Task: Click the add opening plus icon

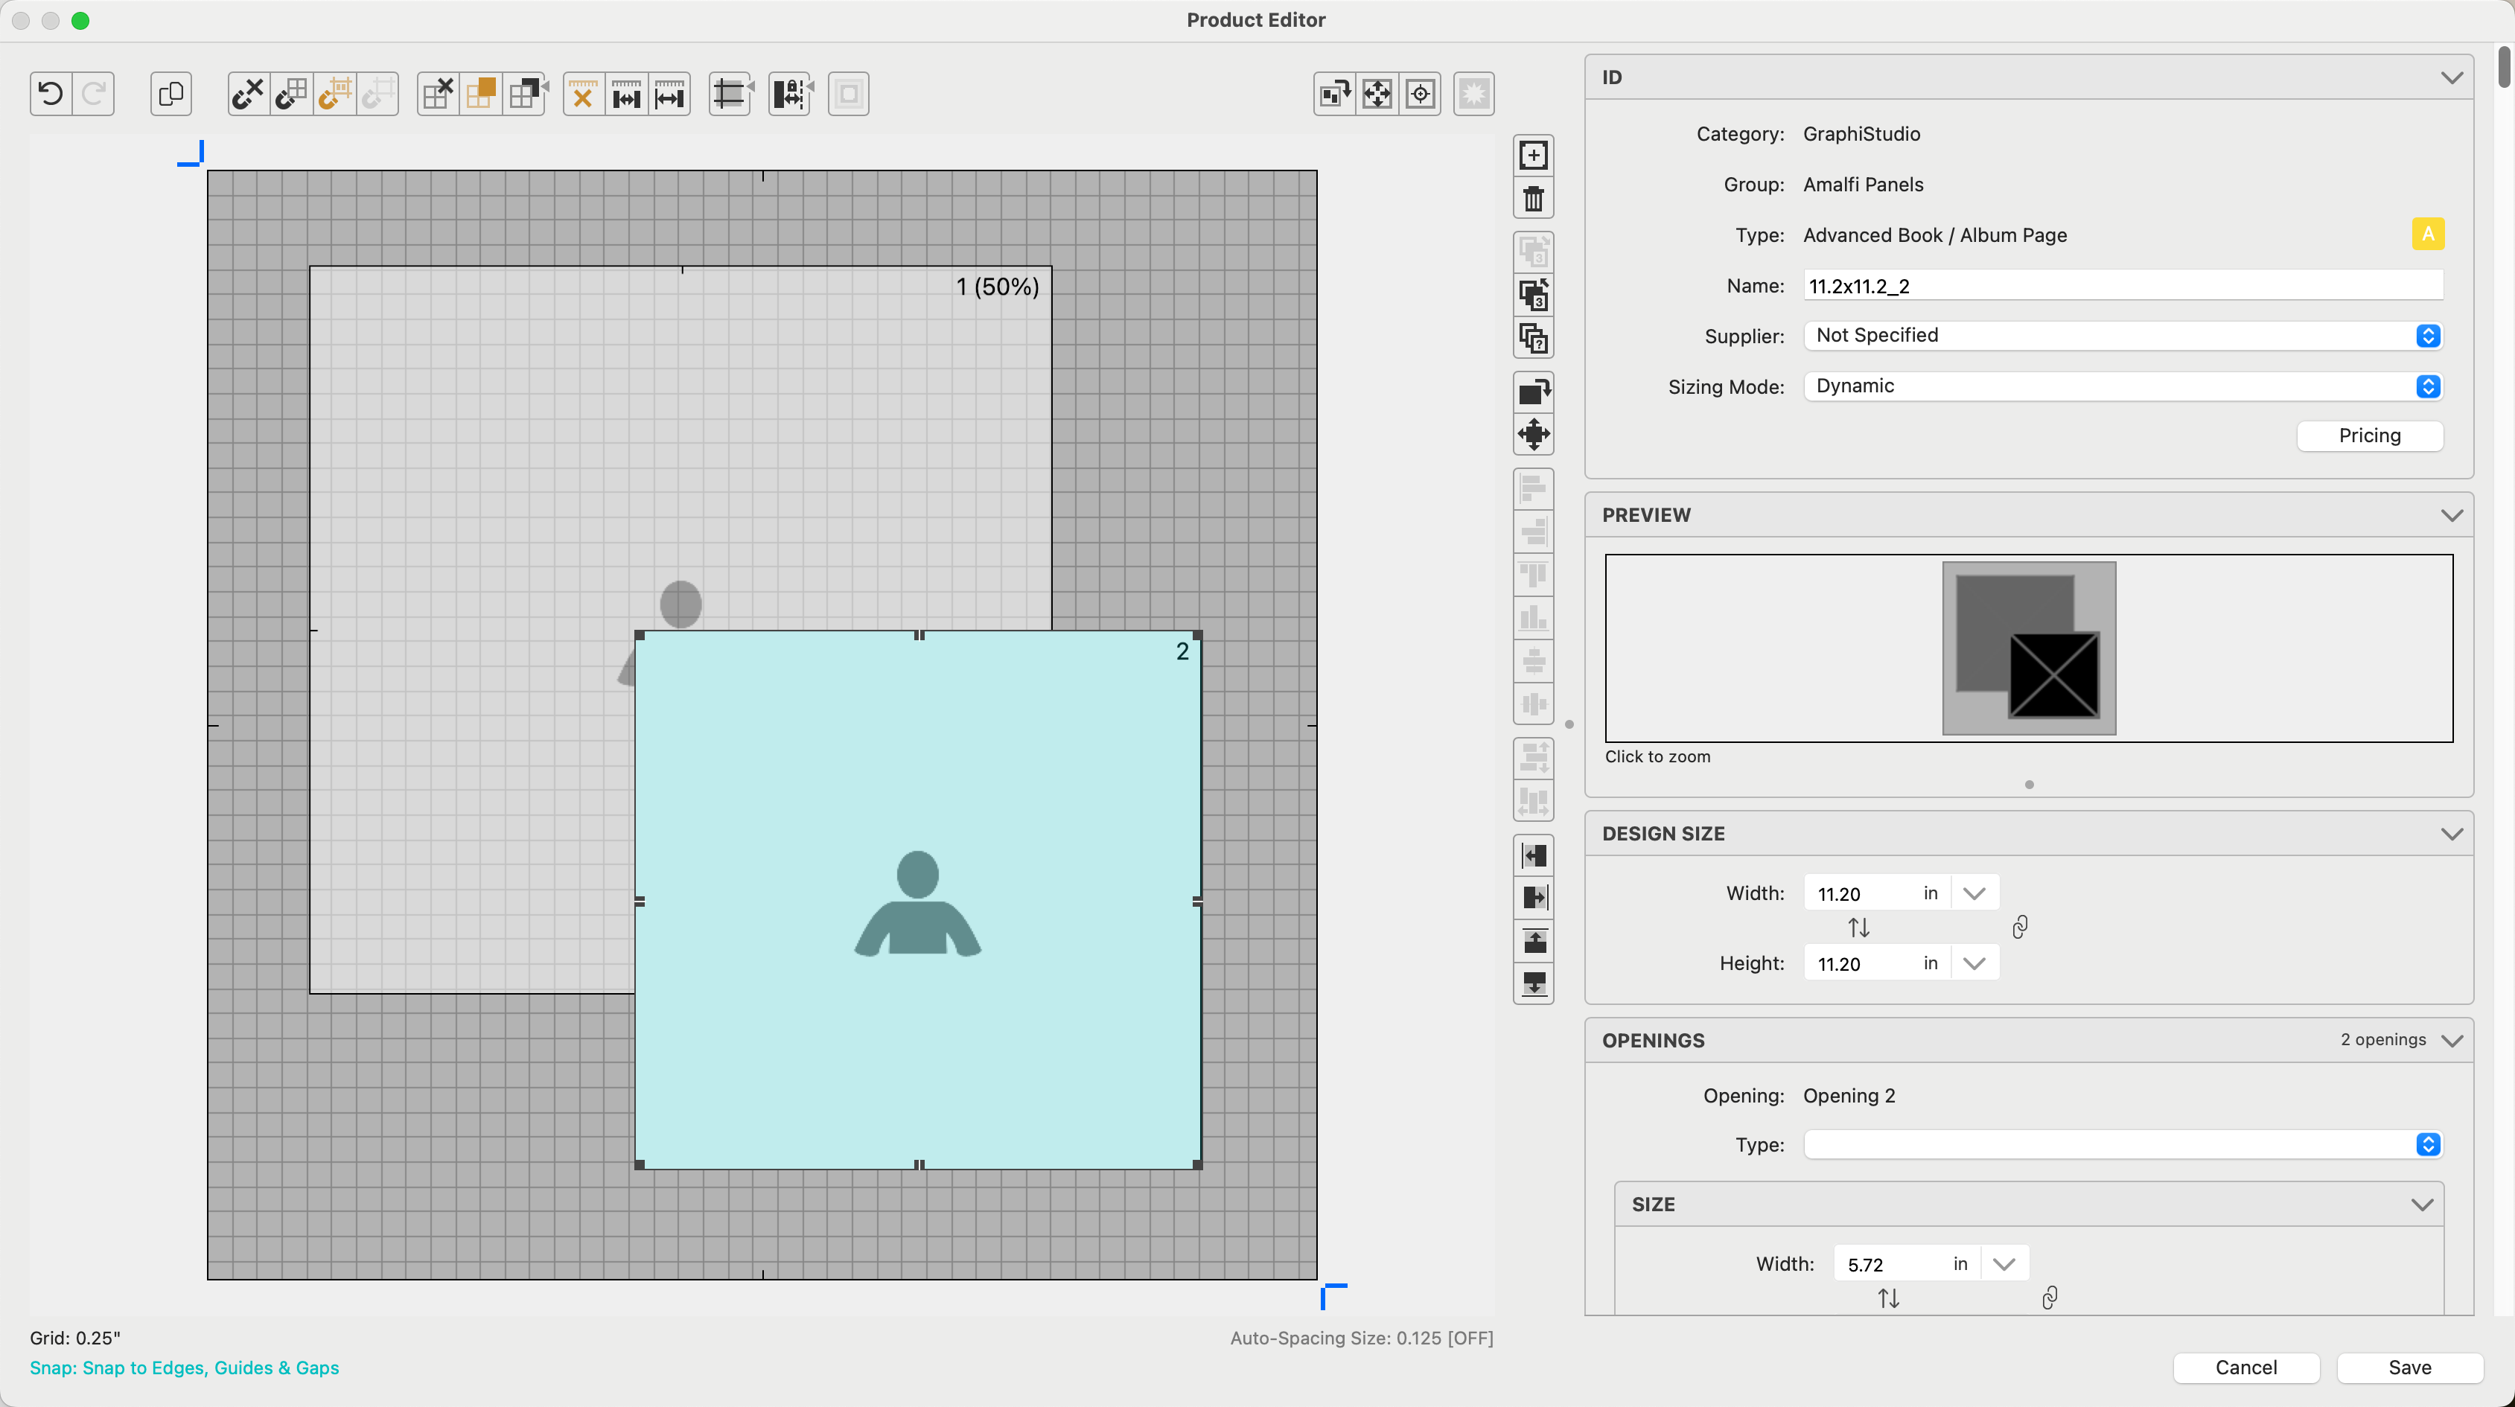Action: pos(1533,156)
